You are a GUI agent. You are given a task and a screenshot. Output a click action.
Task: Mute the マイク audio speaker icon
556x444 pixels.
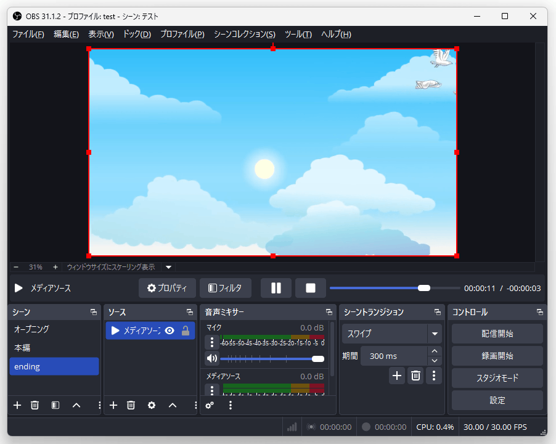[x=211, y=358]
